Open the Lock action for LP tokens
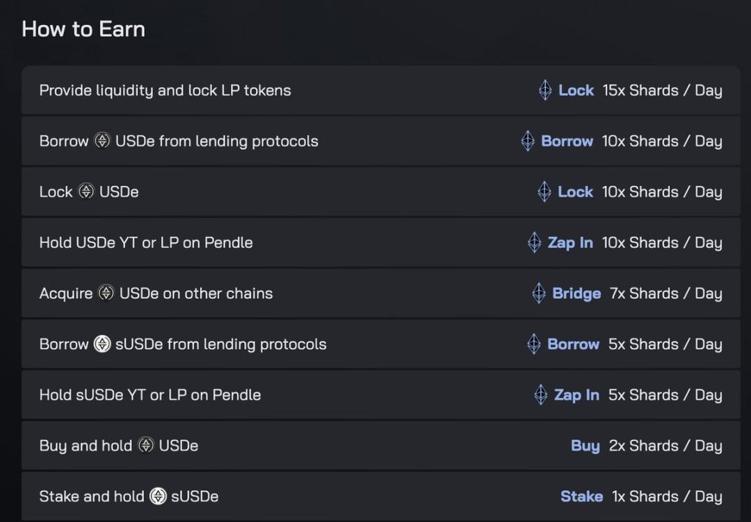The height and width of the screenshot is (522, 751). click(x=577, y=90)
